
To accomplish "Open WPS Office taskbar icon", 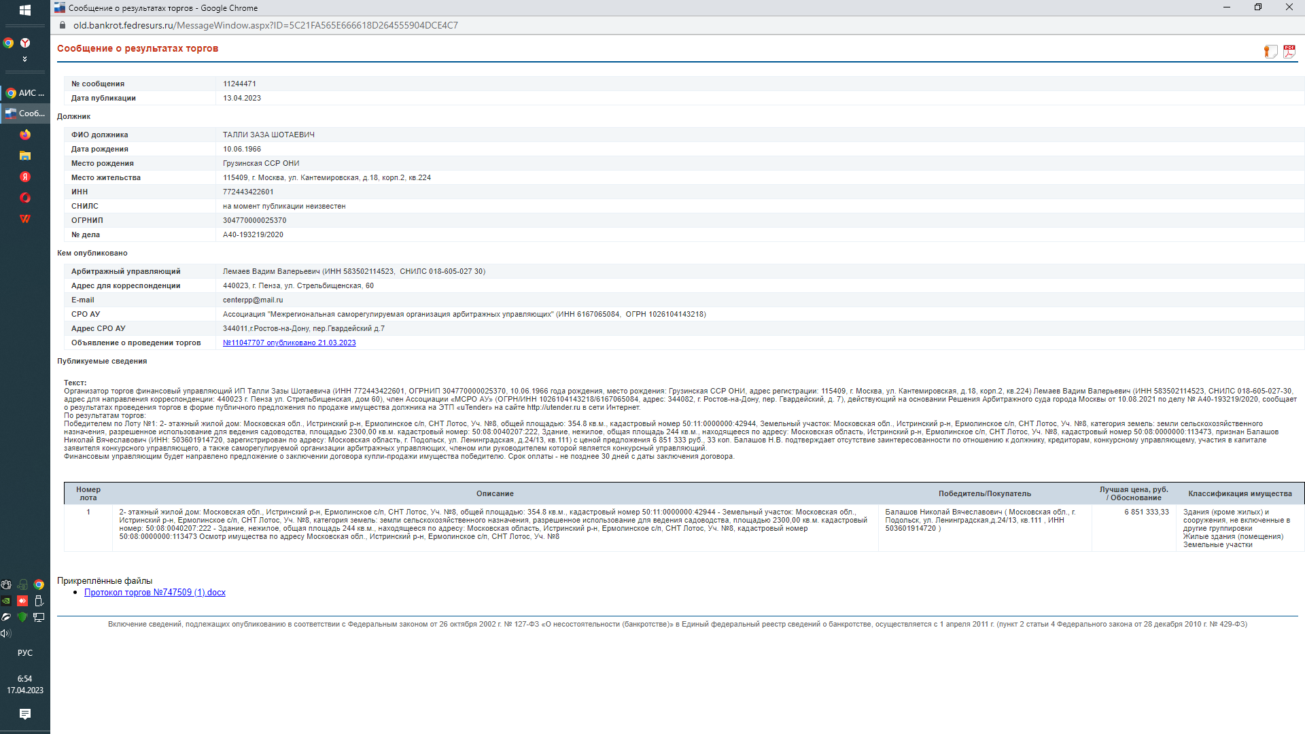I will pyautogui.click(x=25, y=219).
